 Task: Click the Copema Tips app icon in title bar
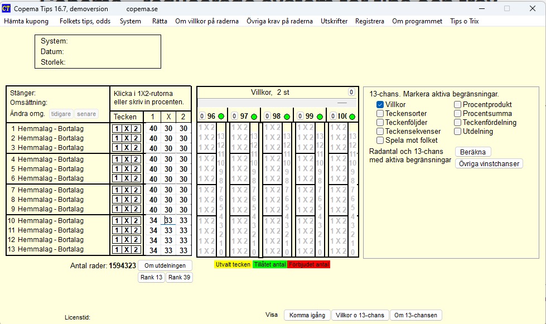(6, 8)
